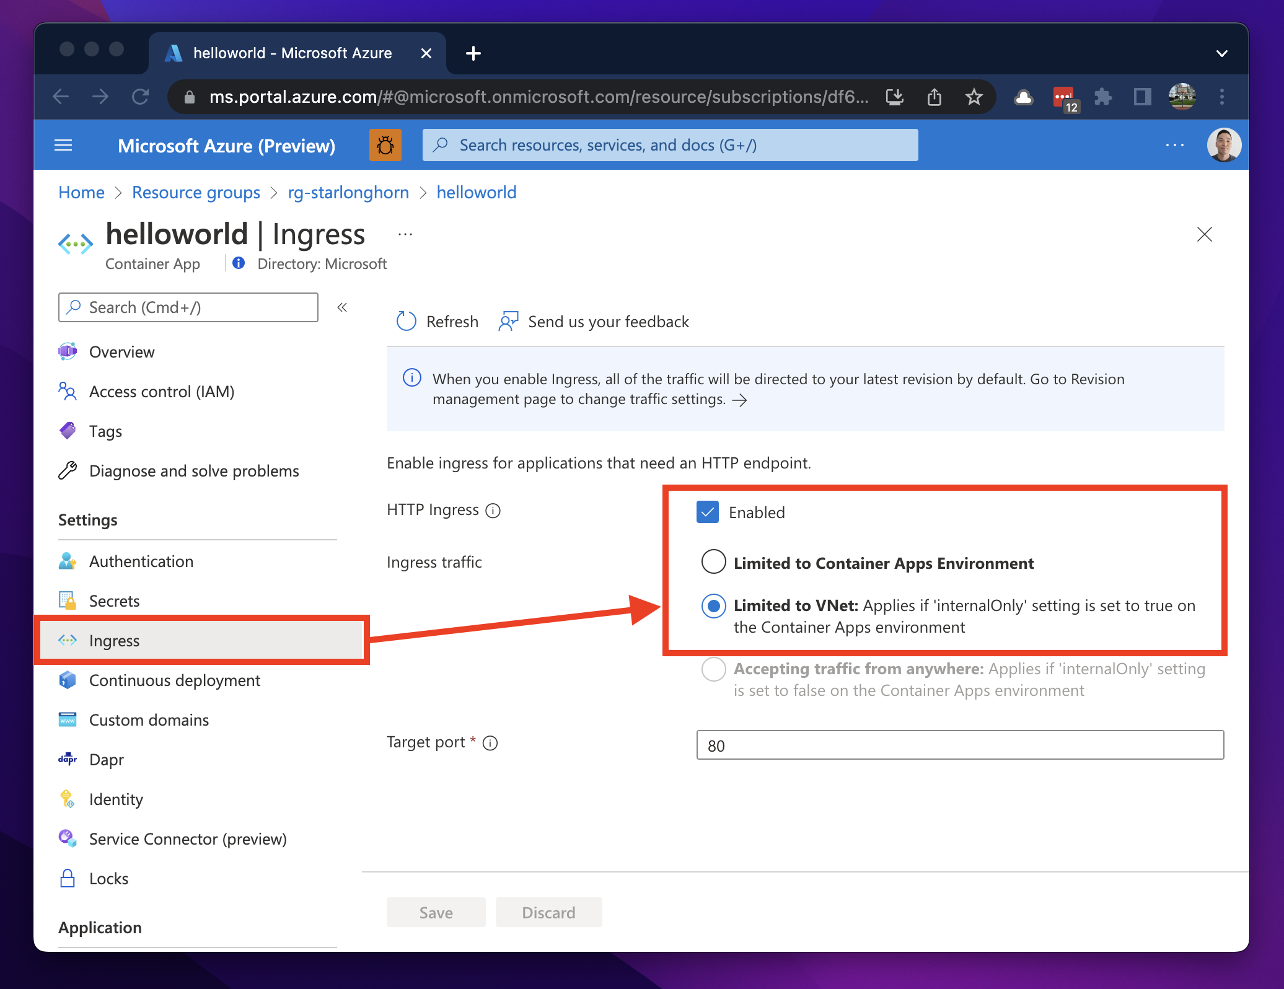
Task: Click the Resource groups breadcrumb
Action: [x=196, y=193]
